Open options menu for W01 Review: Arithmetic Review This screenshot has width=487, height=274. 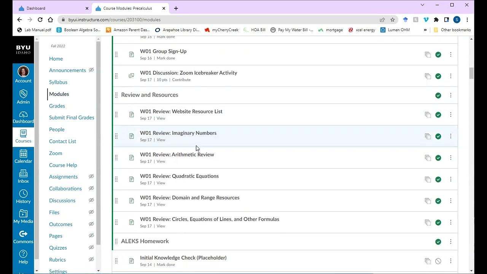(450, 158)
